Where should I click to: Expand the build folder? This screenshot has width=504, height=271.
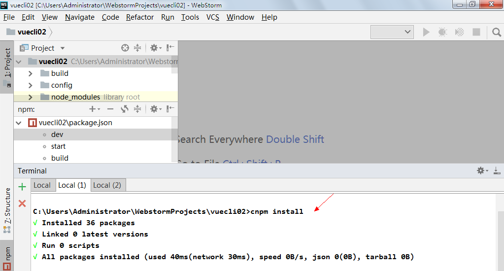coord(30,73)
